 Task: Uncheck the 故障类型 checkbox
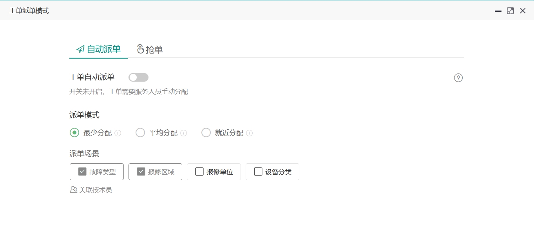[82, 172]
